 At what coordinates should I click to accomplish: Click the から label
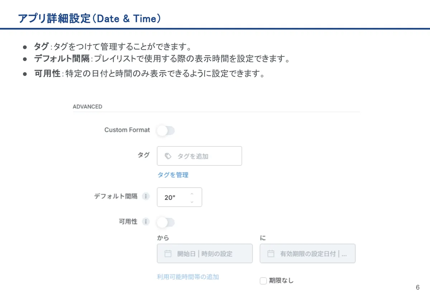click(x=163, y=238)
